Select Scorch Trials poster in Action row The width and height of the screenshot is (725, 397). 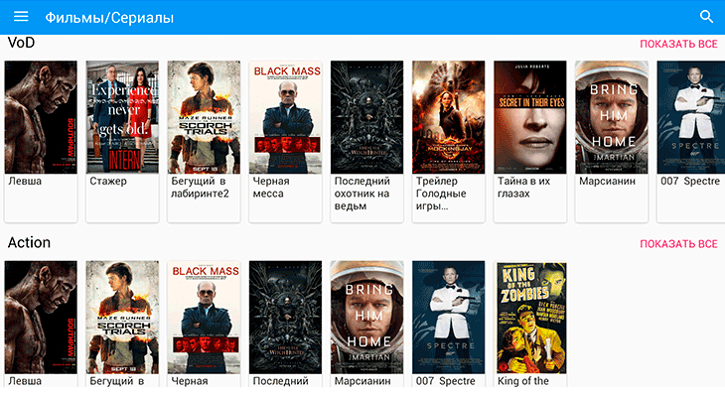[x=122, y=317]
